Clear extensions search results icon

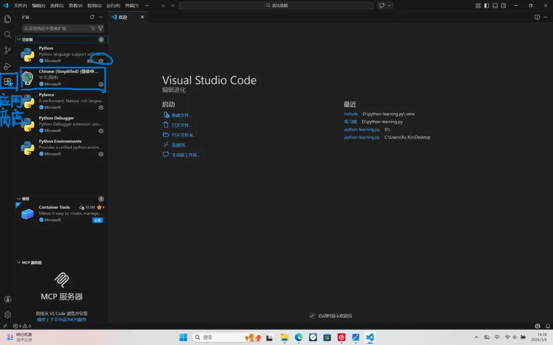coord(93,28)
